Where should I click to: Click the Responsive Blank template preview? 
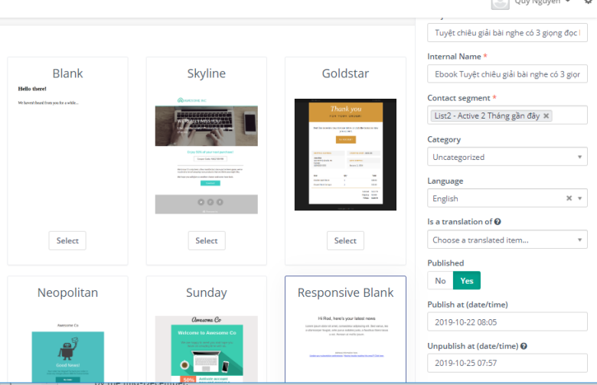[x=345, y=337]
